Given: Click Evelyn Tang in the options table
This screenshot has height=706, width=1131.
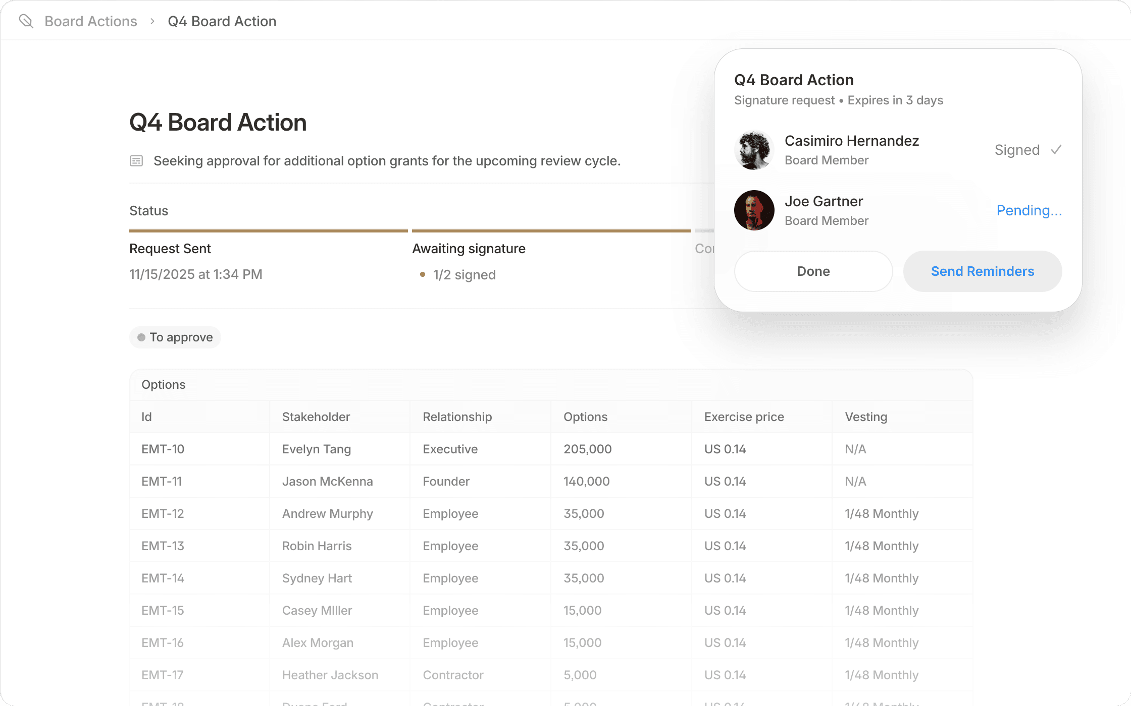Looking at the screenshot, I should tap(316, 449).
